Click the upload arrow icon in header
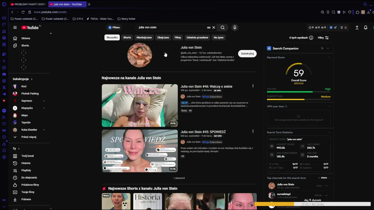 point(357,27)
